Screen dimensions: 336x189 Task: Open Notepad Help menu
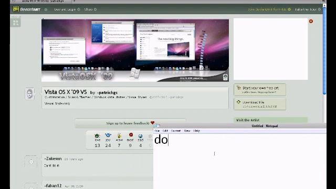(x=196, y=131)
